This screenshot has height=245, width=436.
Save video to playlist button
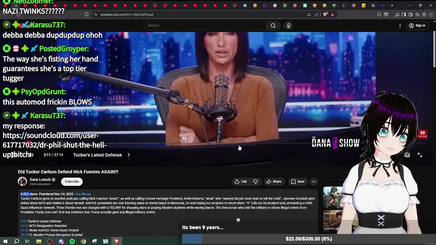click(298, 182)
